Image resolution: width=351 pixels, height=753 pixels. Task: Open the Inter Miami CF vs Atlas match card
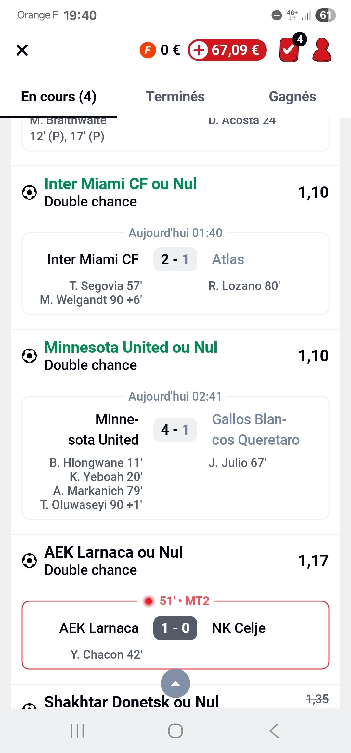175,274
